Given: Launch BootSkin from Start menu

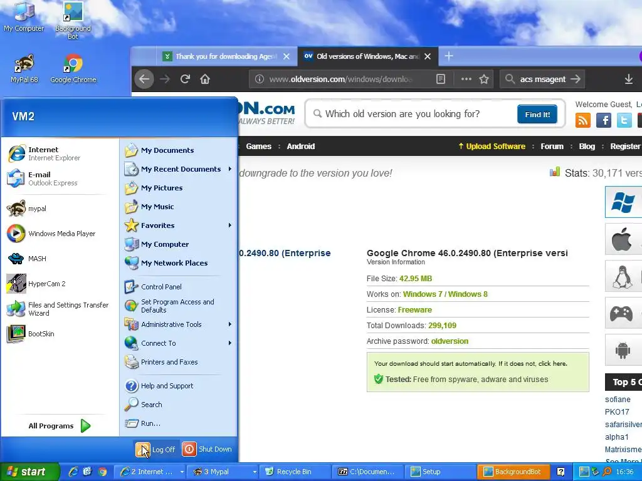Looking at the screenshot, I should pyautogui.click(x=60, y=334).
